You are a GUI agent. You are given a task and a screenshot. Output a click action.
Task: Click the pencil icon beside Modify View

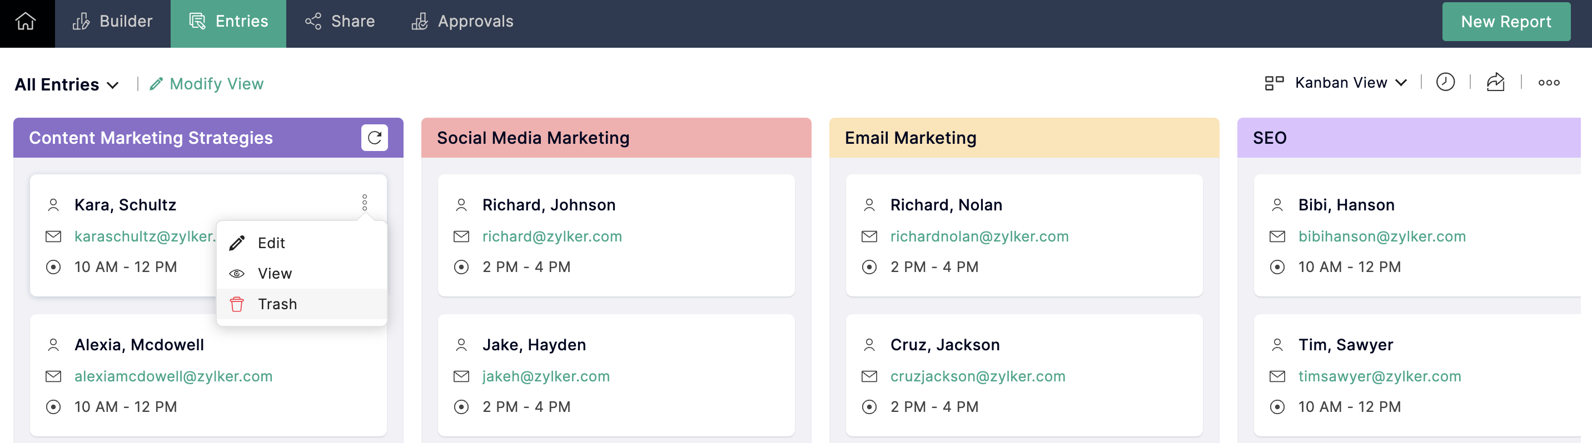156,83
